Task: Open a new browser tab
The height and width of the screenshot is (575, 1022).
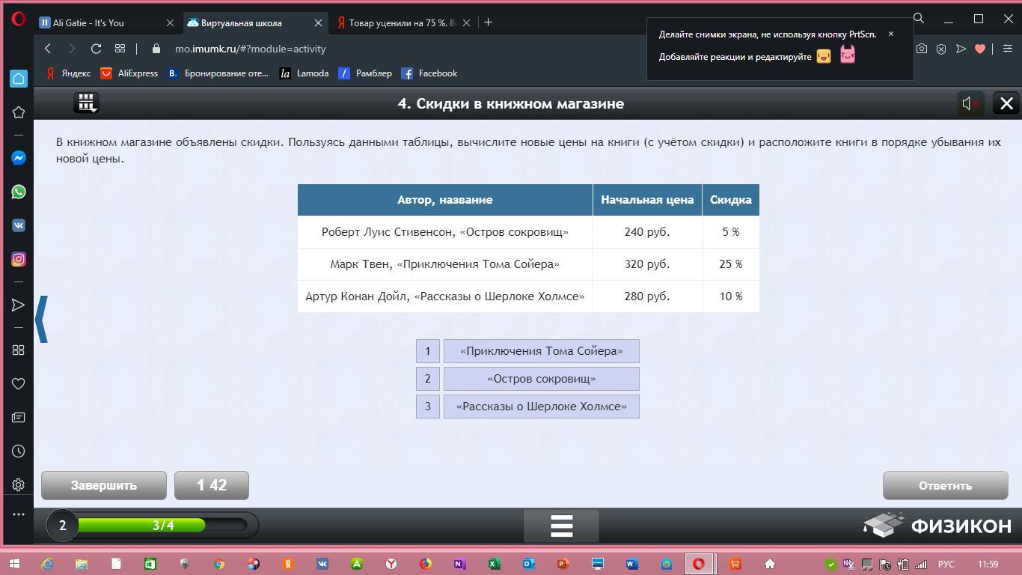Action: pos(488,22)
